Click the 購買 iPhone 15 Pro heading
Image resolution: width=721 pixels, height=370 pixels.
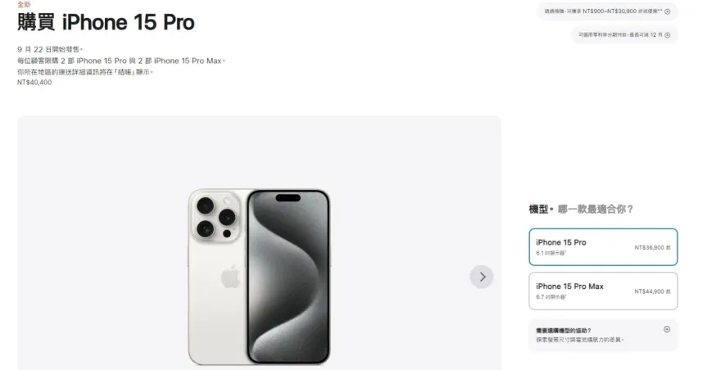(x=107, y=22)
